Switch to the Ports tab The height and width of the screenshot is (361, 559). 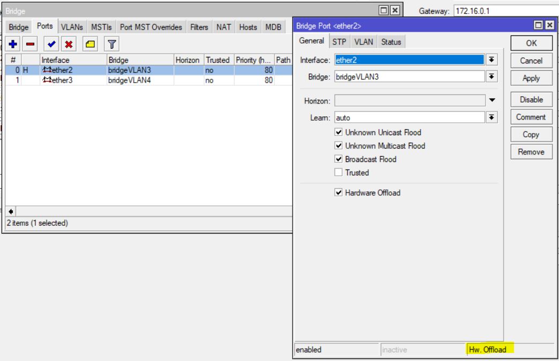click(44, 26)
